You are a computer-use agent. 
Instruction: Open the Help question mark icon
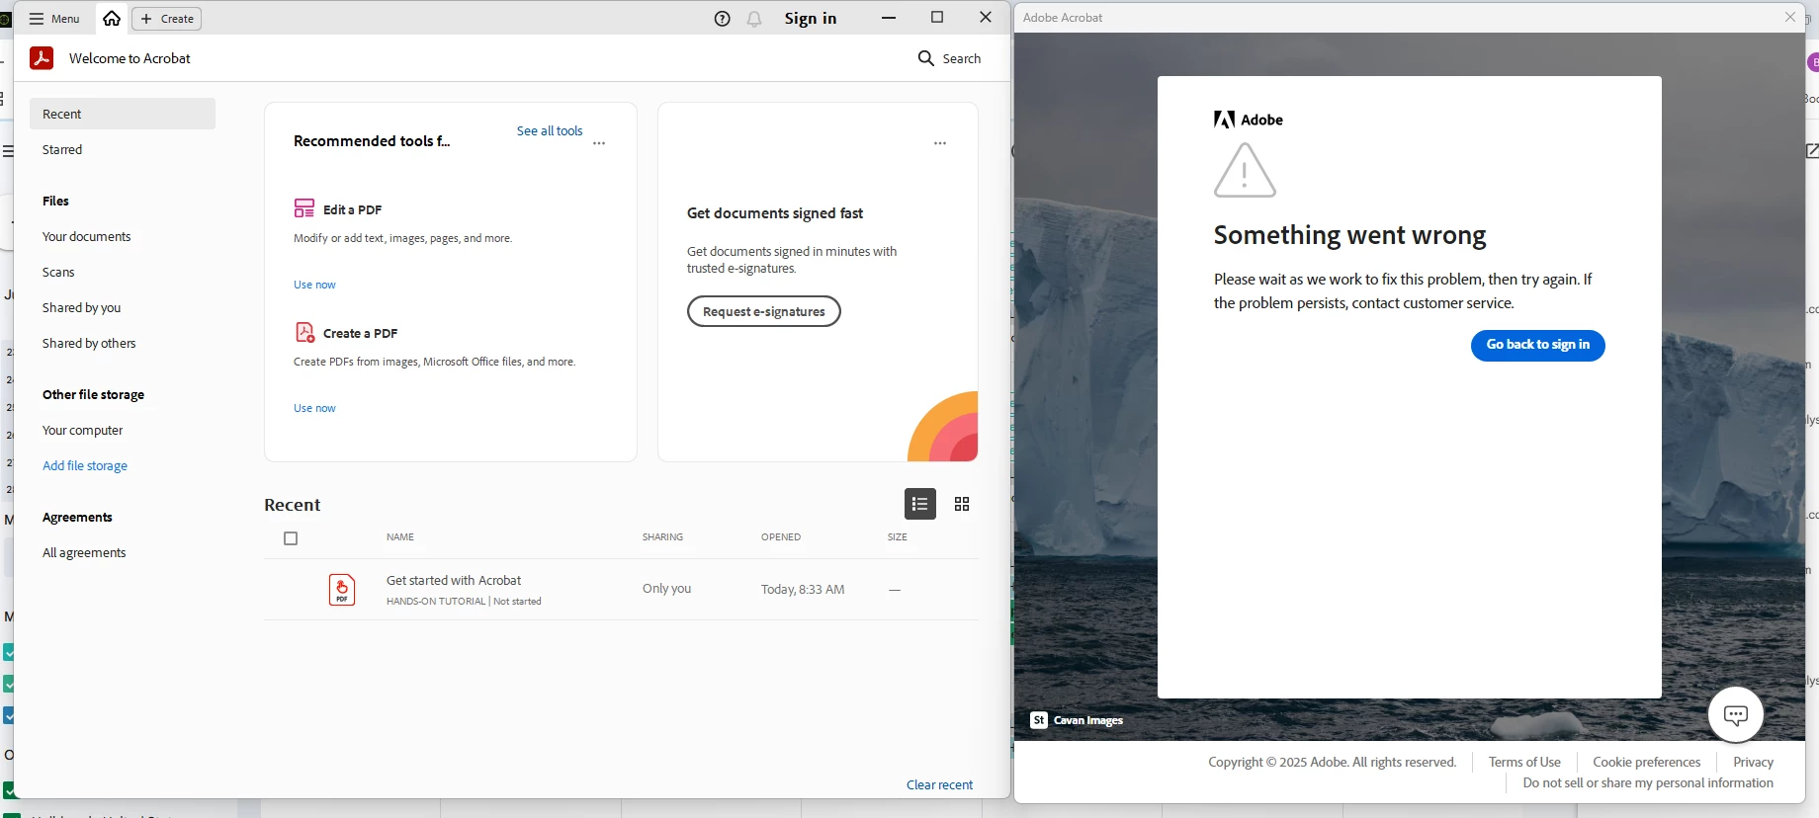723,19
